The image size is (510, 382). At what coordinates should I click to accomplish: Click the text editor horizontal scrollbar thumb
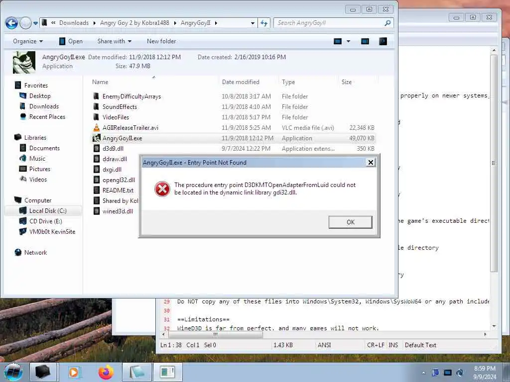click(215, 334)
